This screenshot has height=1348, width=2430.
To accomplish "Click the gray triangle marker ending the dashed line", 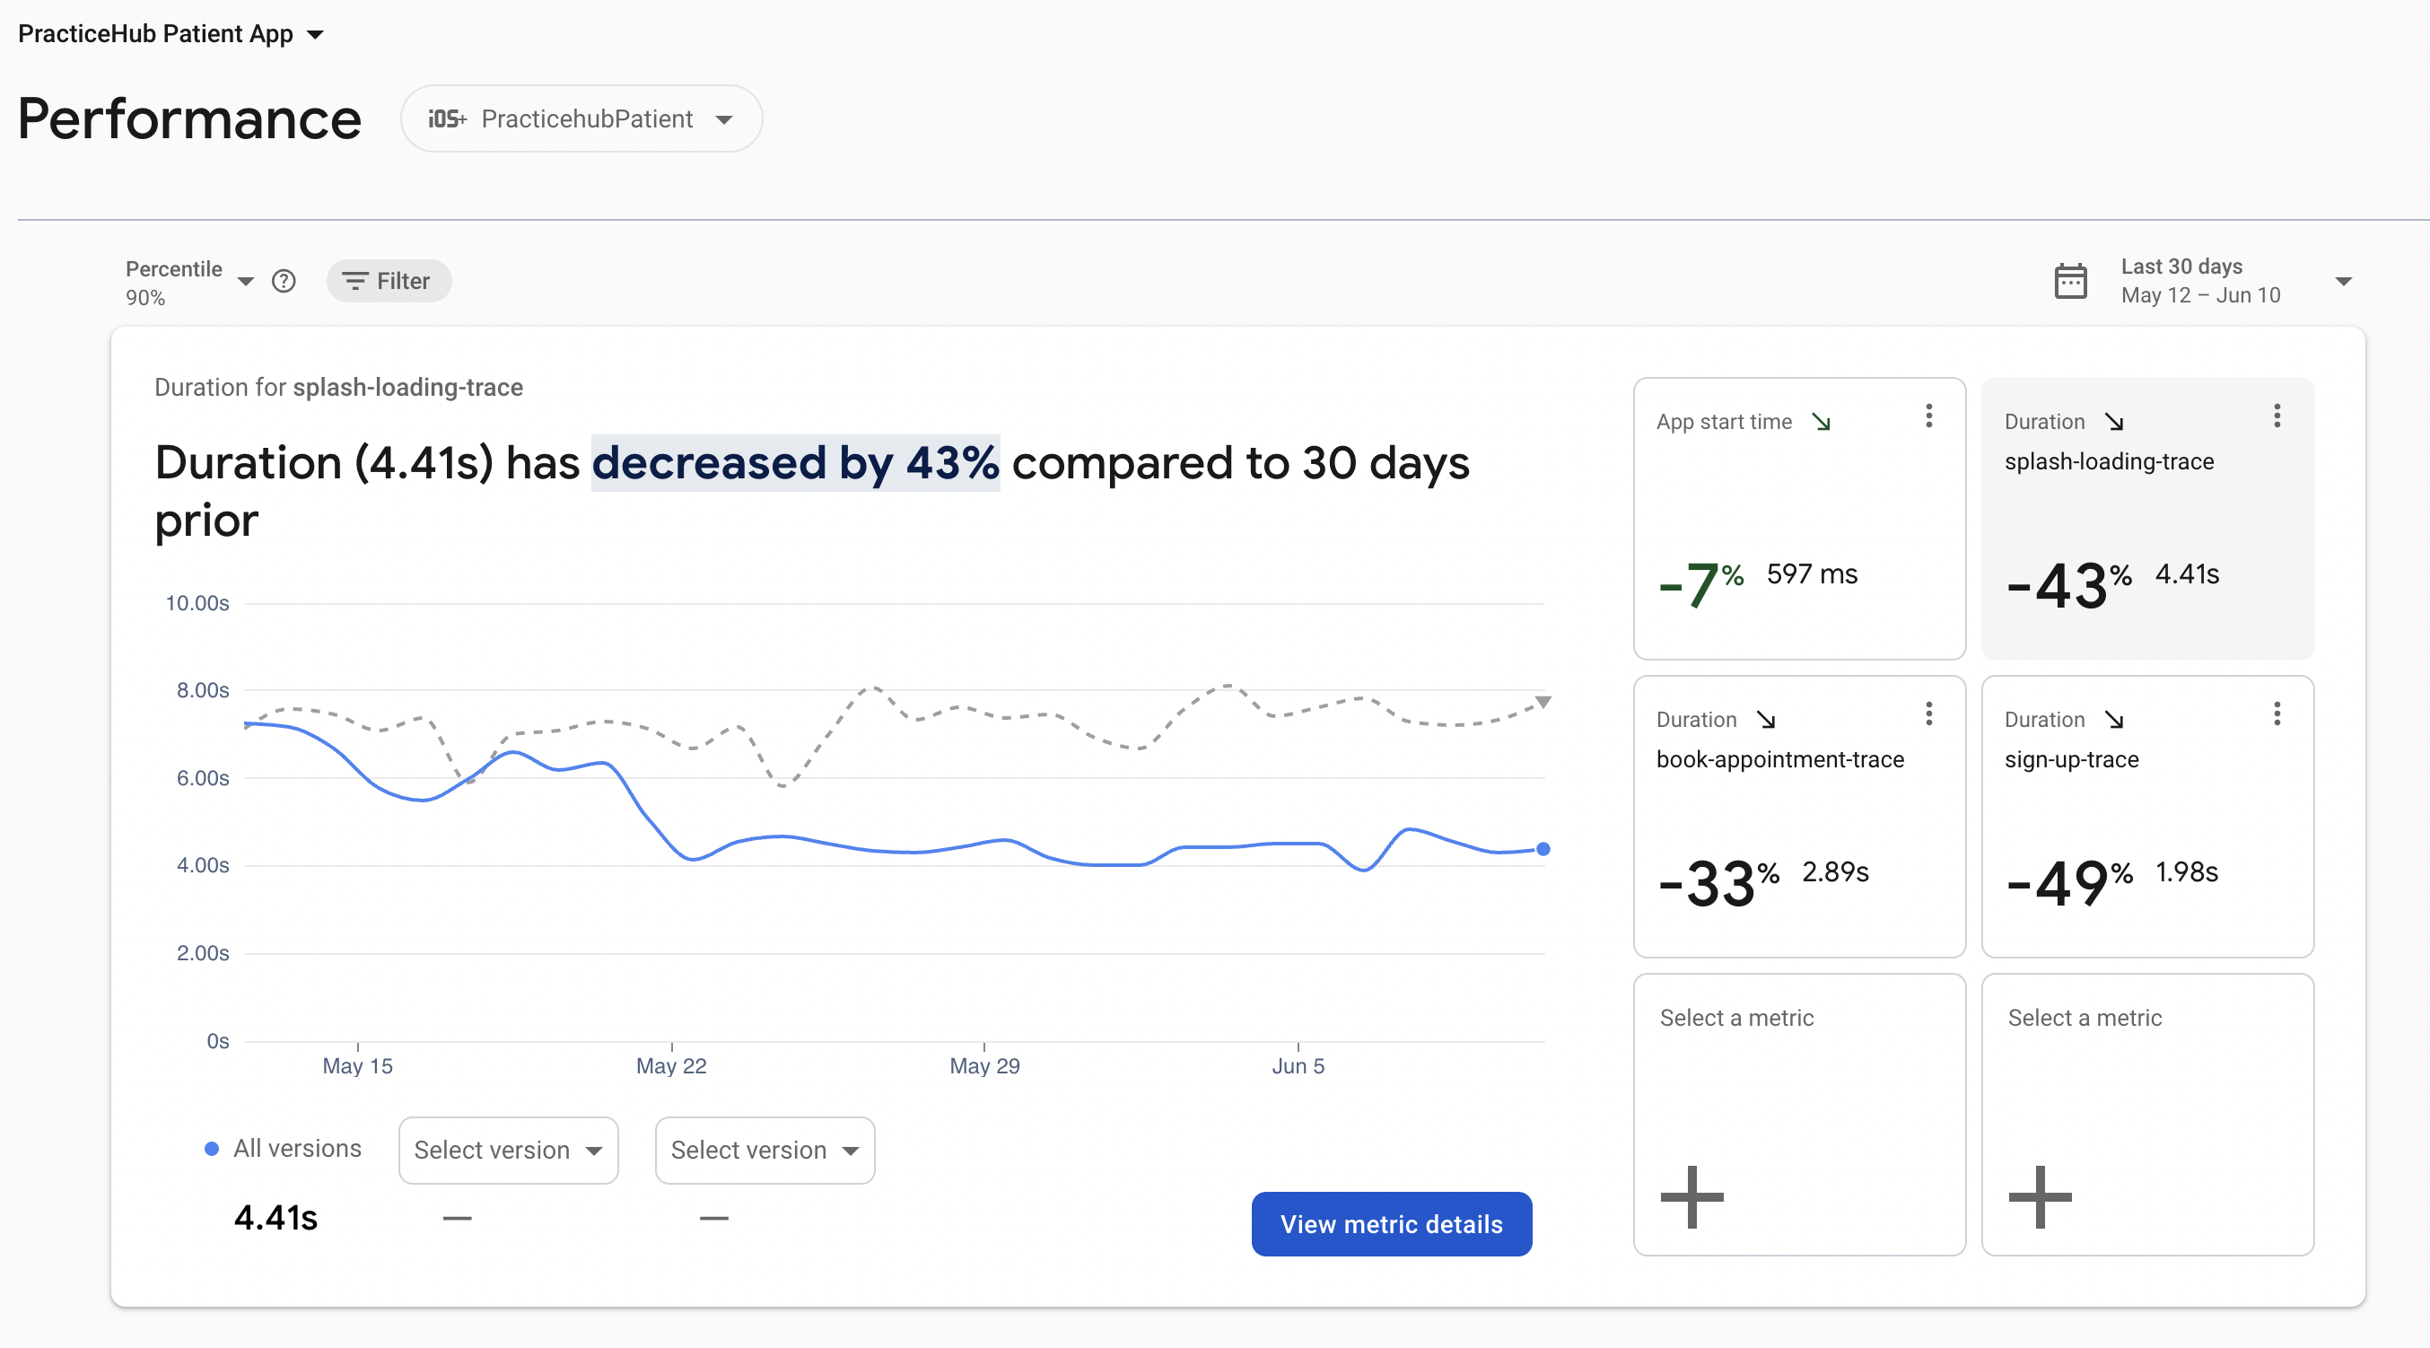I will (x=1543, y=702).
